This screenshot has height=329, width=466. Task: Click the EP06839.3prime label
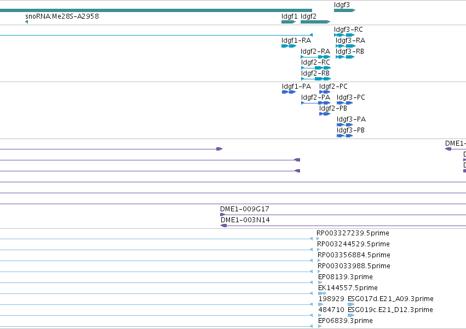click(346, 321)
